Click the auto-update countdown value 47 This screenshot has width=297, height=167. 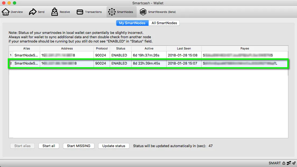pos(210,146)
